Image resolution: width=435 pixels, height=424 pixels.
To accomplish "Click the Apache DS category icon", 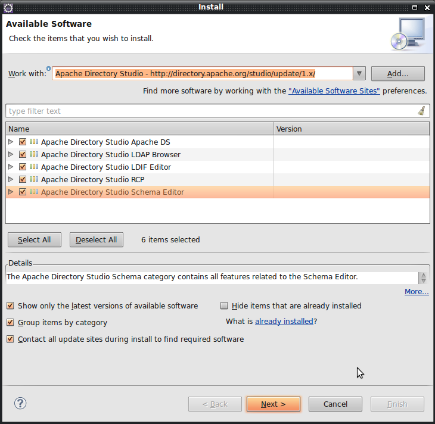I will coord(34,142).
